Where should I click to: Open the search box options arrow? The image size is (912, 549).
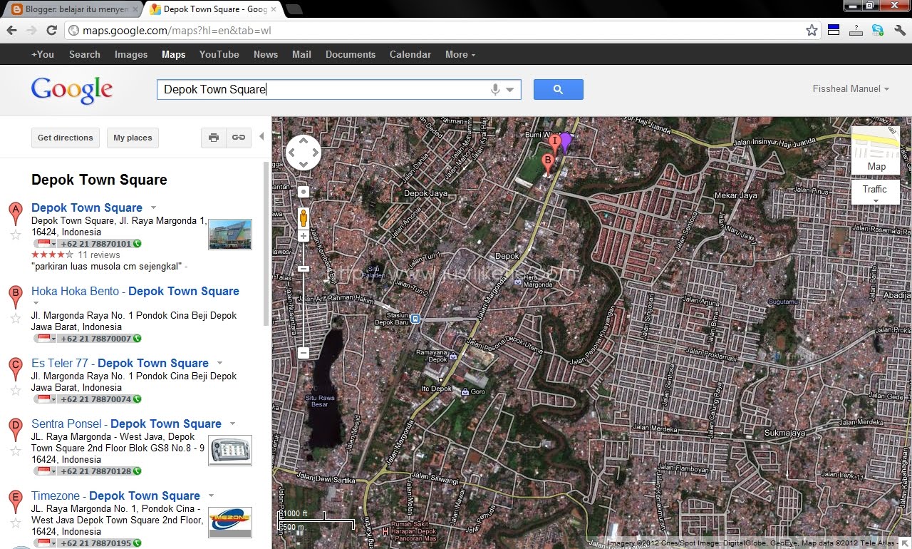pyautogui.click(x=510, y=90)
